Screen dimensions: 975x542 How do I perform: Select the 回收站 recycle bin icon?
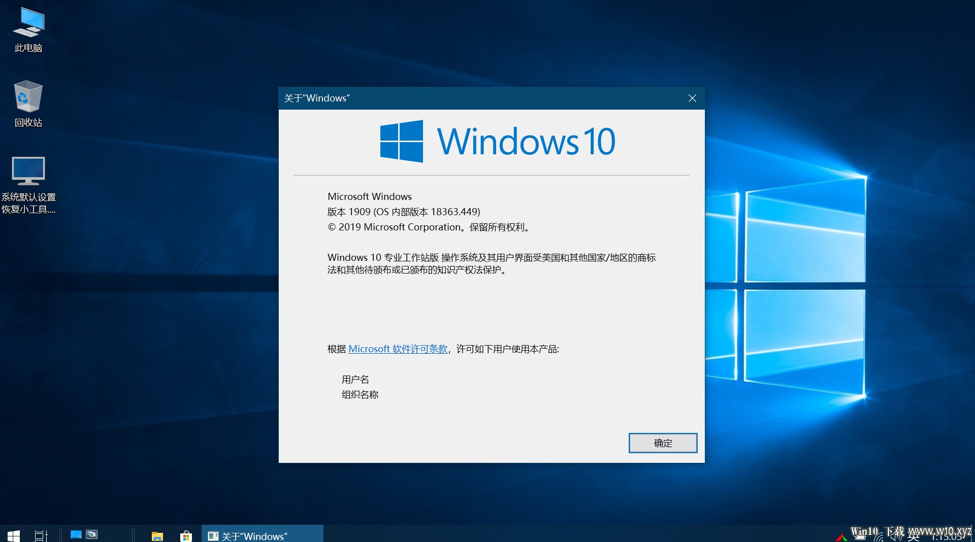(x=28, y=104)
